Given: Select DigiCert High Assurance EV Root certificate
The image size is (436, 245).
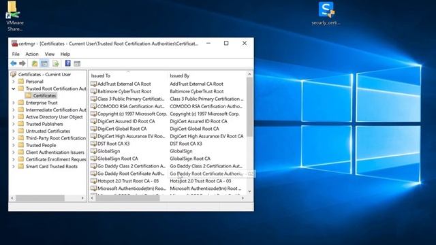Looking at the screenshot, I should point(131,136).
